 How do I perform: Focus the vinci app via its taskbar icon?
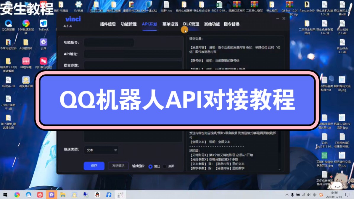(x=52, y=195)
